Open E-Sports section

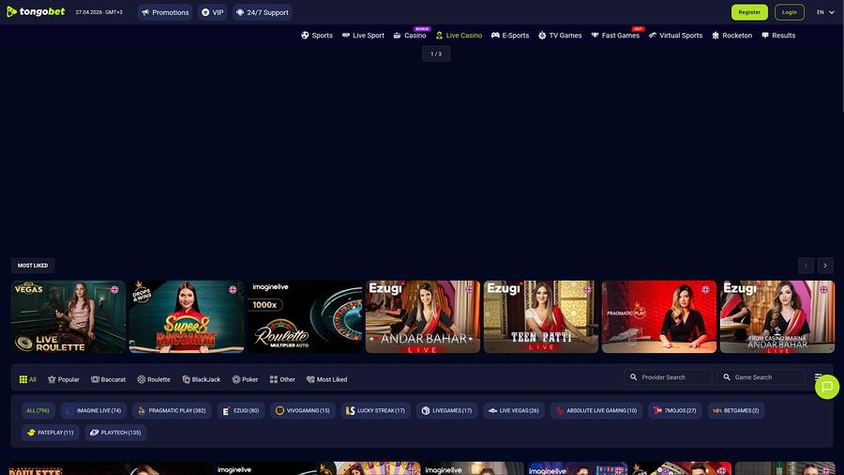(510, 36)
